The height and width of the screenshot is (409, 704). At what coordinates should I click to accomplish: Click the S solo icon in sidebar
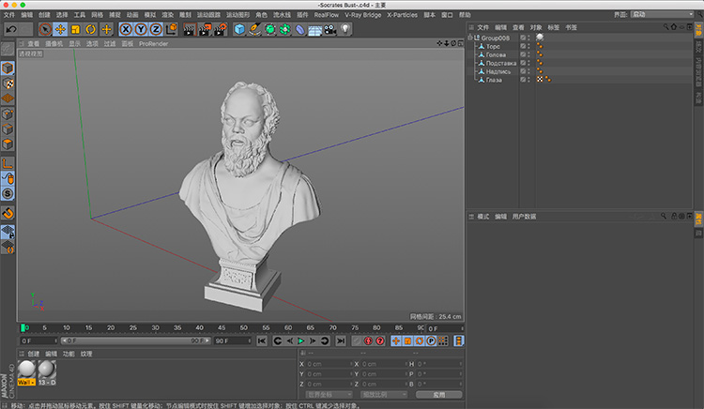click(x=8, y=194)
